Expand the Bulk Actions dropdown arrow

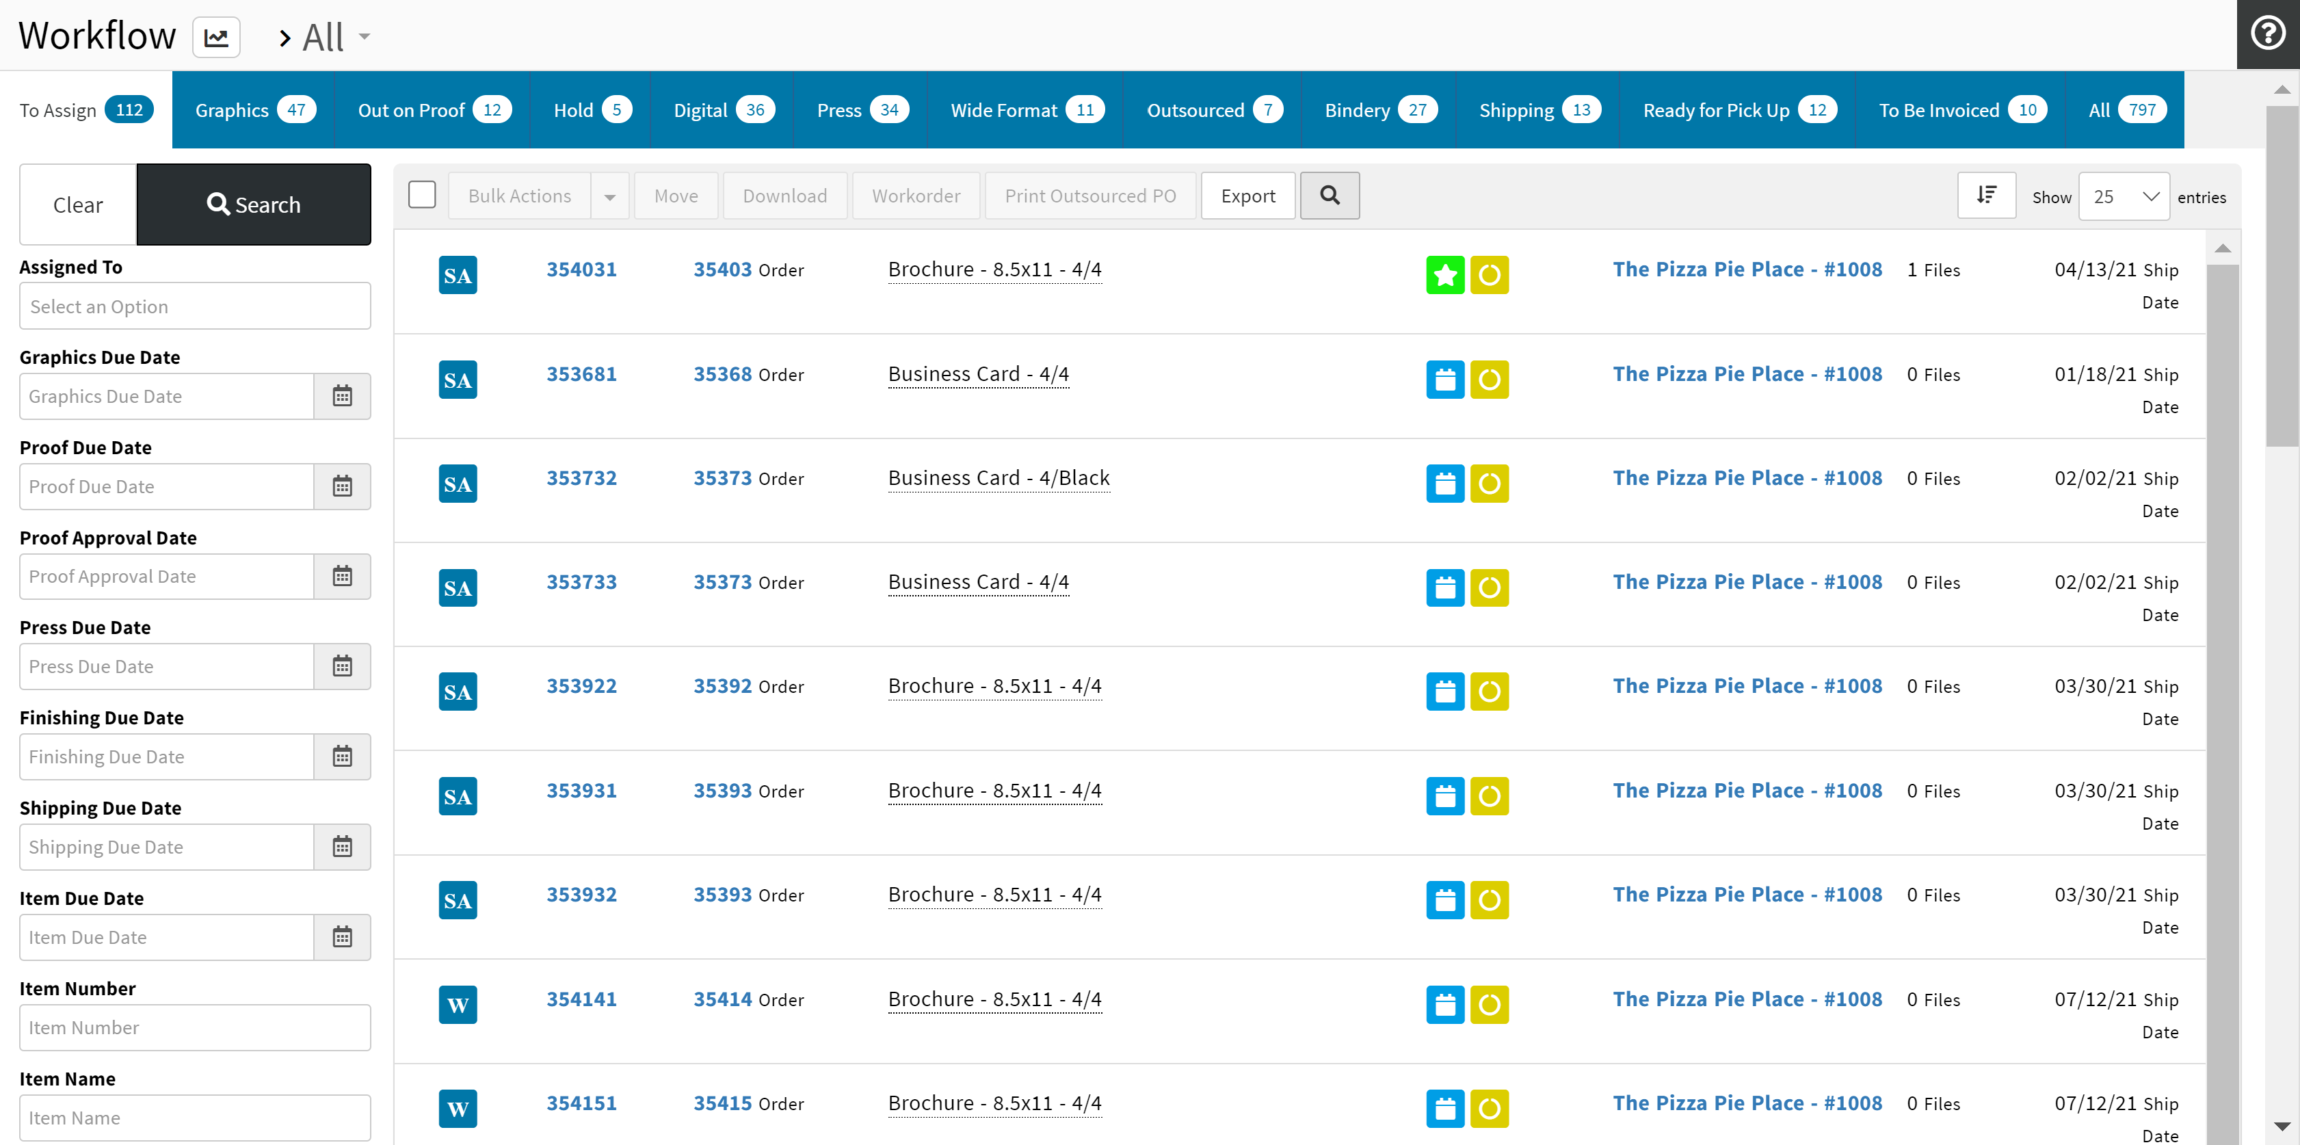point(610,196)
